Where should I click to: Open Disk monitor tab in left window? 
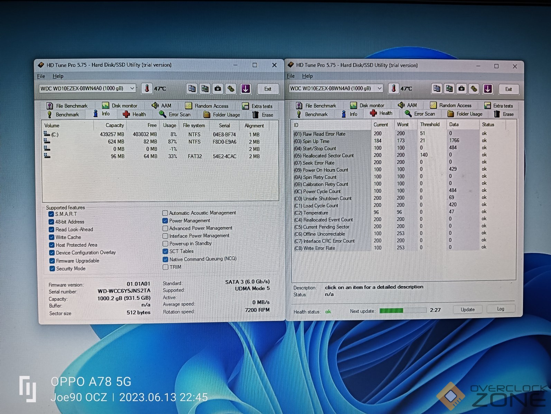(x=120, y=106)
